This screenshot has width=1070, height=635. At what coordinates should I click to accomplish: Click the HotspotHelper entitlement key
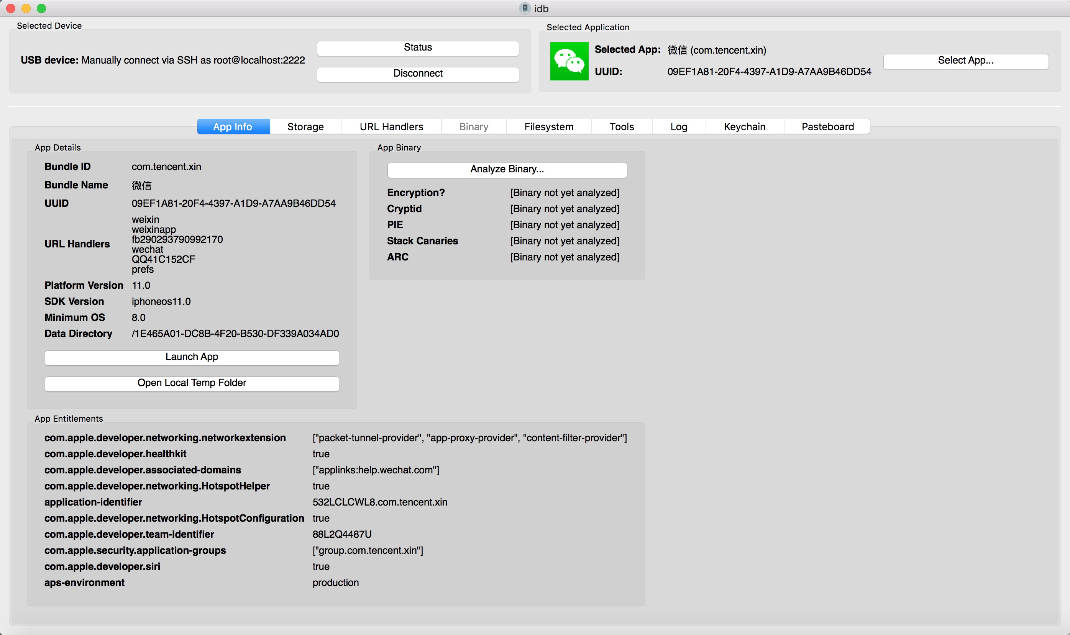(157, 486)
